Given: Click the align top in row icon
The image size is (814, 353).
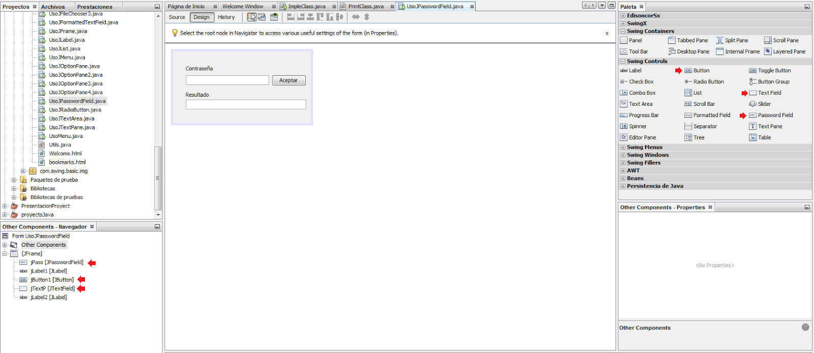Looking at the screenshot, I should [x=320, y=17].
